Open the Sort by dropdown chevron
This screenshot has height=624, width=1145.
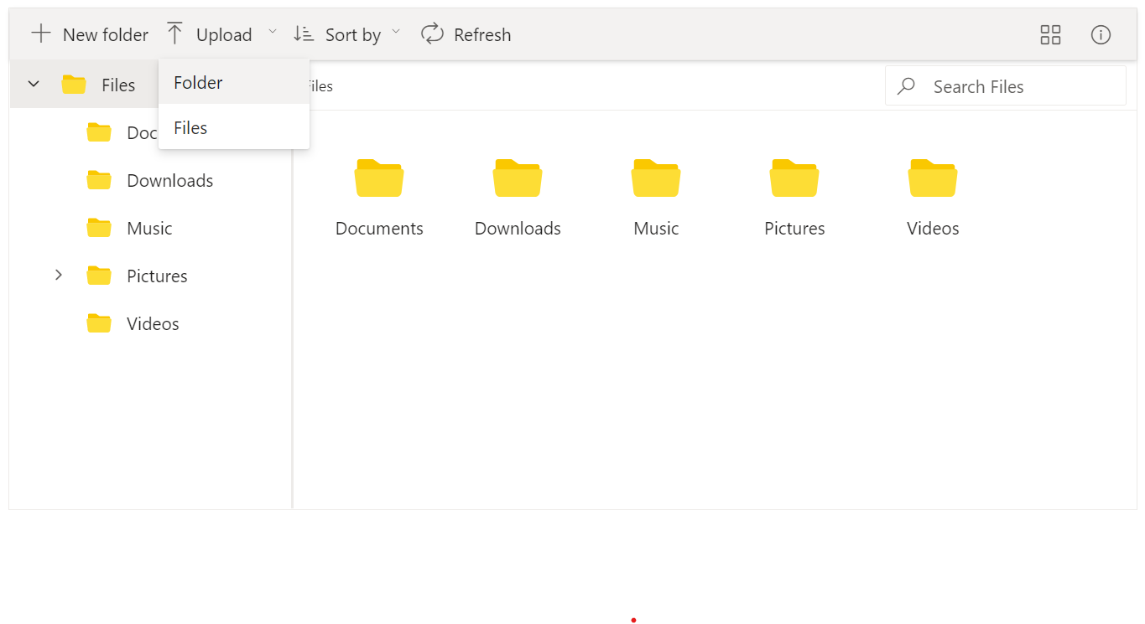396,32
